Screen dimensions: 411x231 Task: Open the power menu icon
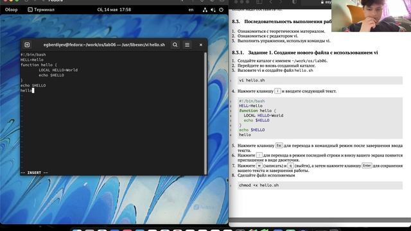click(221, 10)
